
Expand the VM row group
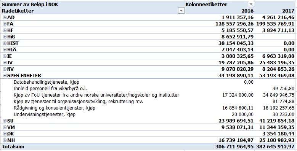coord(5,127)
